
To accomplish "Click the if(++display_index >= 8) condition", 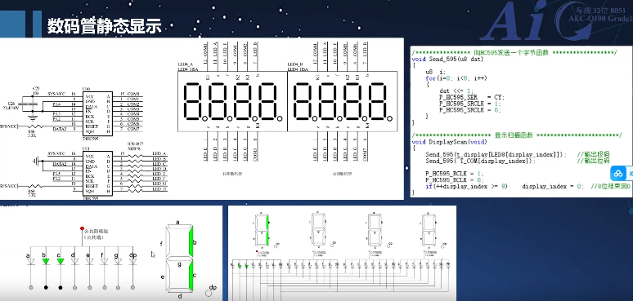I will pyautogui.click(x=466, y=187).
